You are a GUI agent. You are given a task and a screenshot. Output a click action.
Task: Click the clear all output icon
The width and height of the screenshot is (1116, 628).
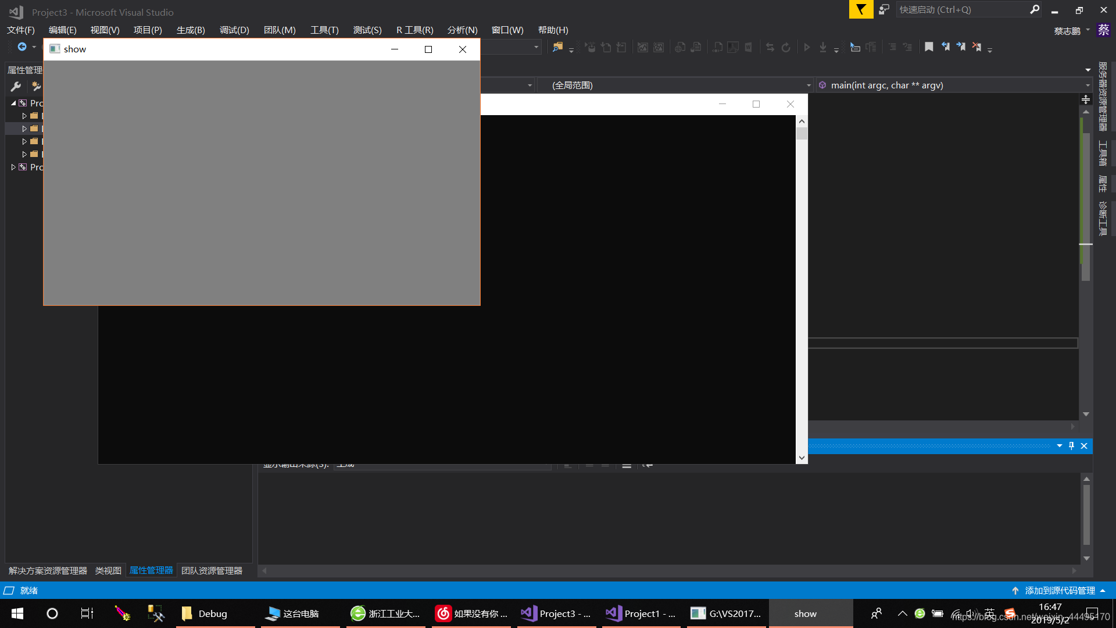pos(627,465)
